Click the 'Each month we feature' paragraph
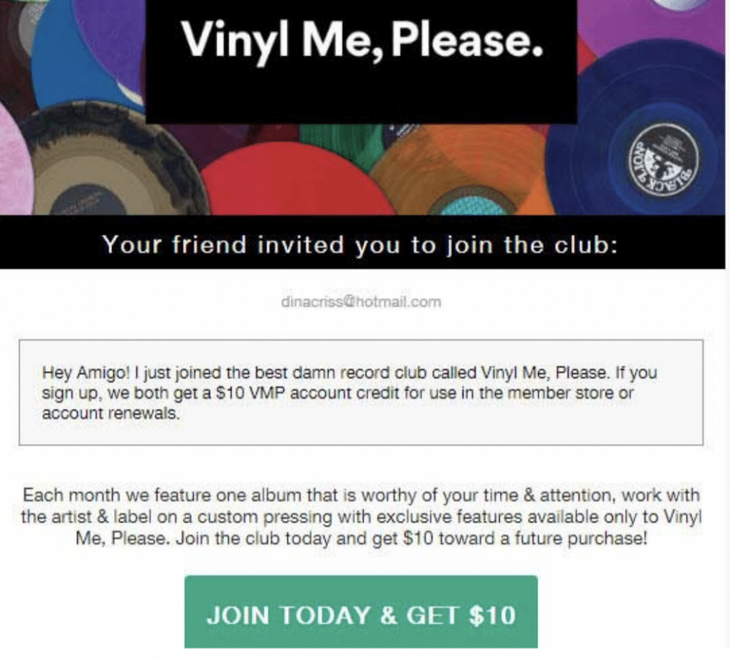Screen dimensions: 730x659 361,516
